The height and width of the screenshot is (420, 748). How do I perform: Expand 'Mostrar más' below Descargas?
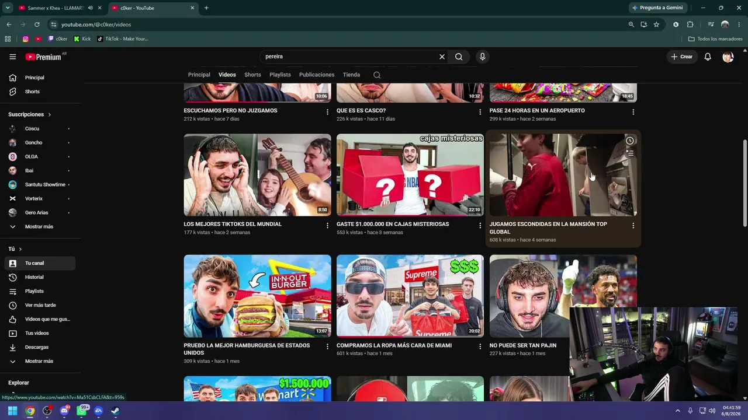(40, 361)
